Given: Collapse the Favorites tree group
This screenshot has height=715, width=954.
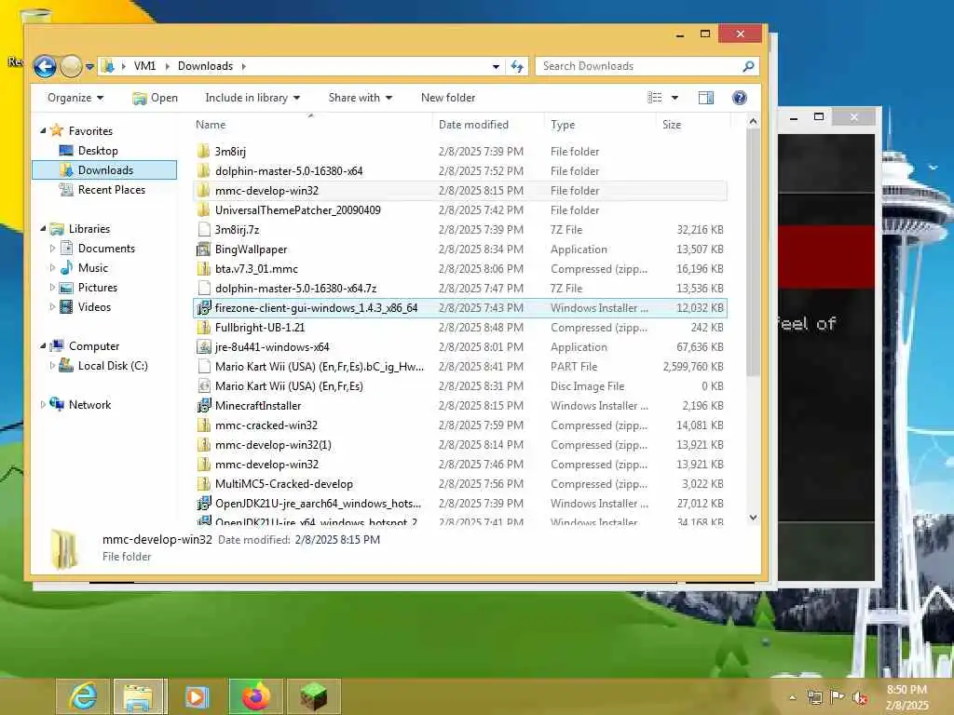Looking at the screenshot, I should pos(43,130).
